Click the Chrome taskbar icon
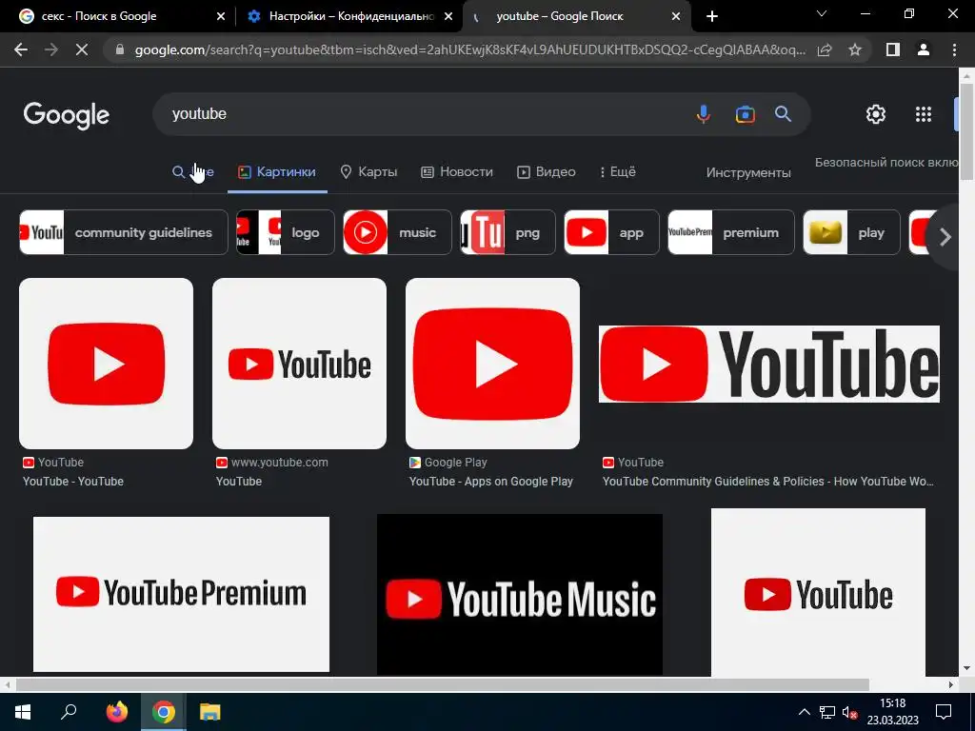The image size is (975, 731). click(164, 712)
